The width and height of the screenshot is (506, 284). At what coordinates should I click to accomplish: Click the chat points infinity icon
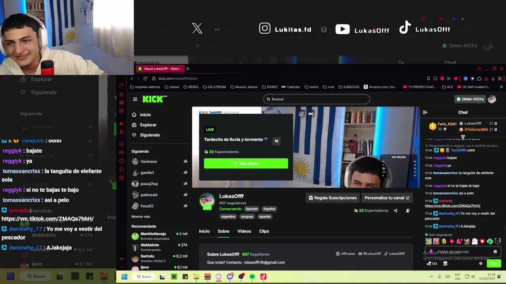(x=434, y=263)
